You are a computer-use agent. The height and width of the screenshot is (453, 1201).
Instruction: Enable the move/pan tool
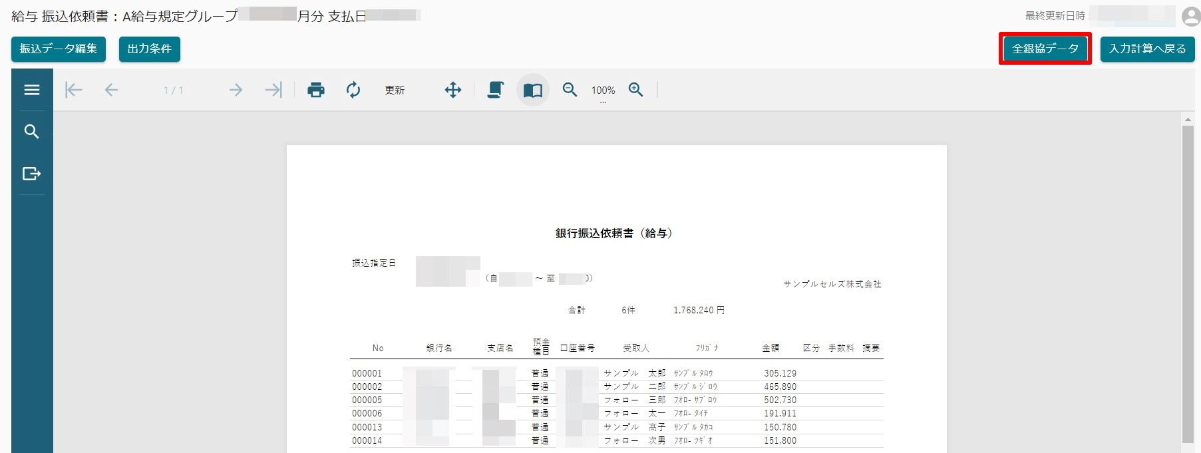click(x=453, y=90)
